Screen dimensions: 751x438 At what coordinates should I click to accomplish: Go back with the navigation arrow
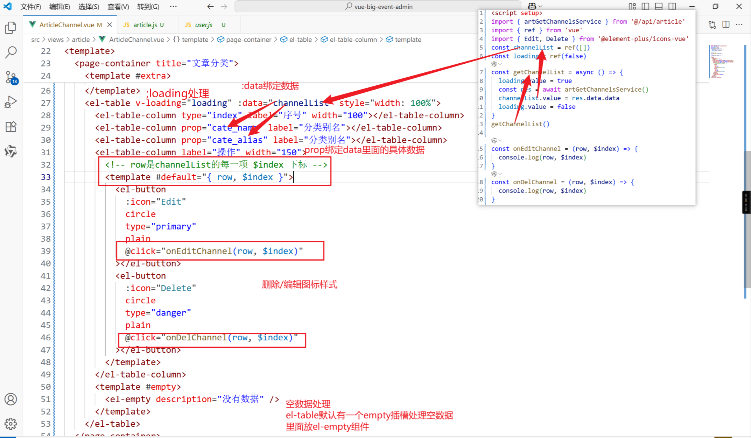(x=210, y=7)
